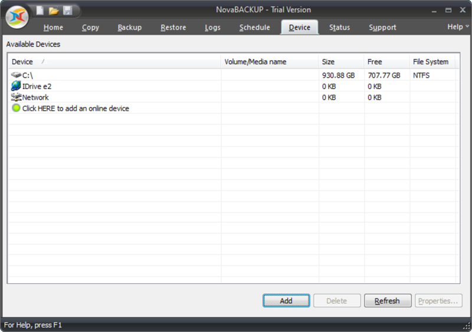
Task: Minimize the NovaBACKUP window
Action: tap(434, 11)
